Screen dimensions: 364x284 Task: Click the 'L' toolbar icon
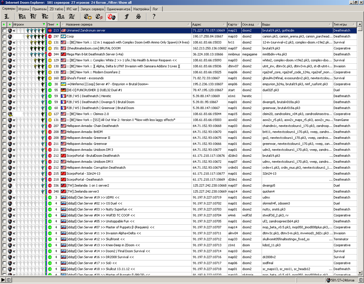[x=7, y=16]
